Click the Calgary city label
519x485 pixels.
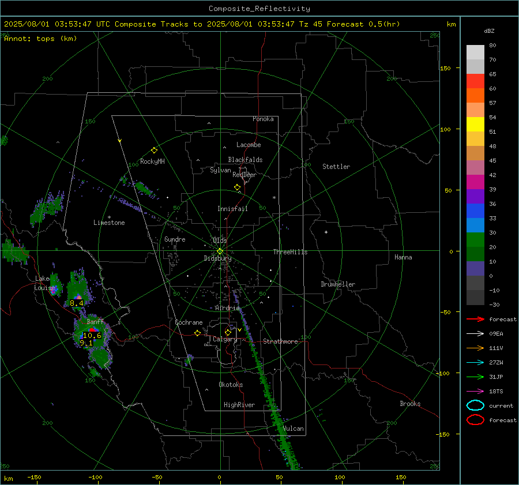[225, 339]
